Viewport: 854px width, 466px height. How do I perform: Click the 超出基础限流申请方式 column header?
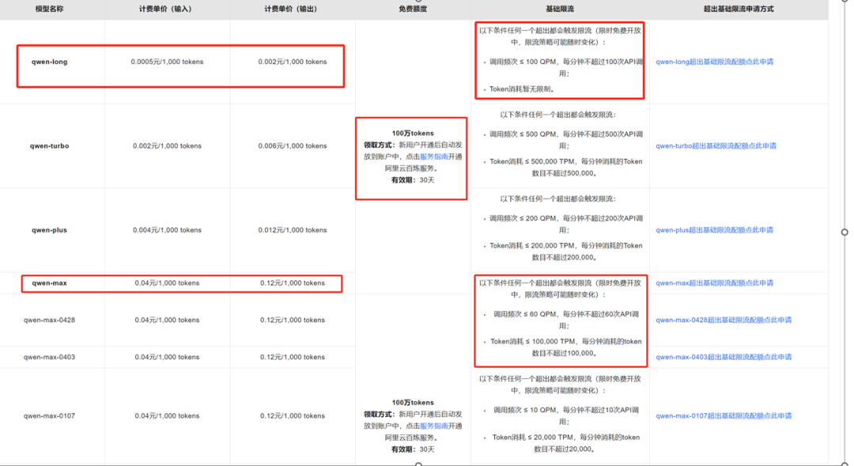739,9
